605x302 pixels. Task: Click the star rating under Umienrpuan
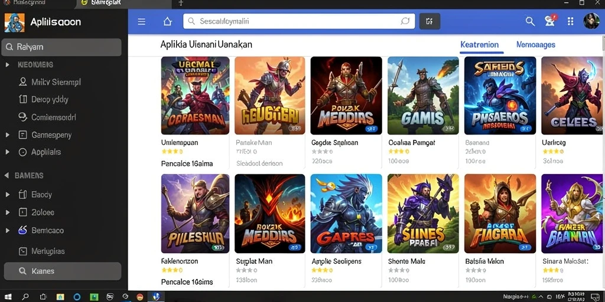click(x=172, y=152)
